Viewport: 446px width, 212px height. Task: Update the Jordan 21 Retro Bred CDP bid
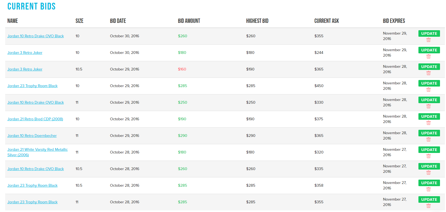(429, 116)
